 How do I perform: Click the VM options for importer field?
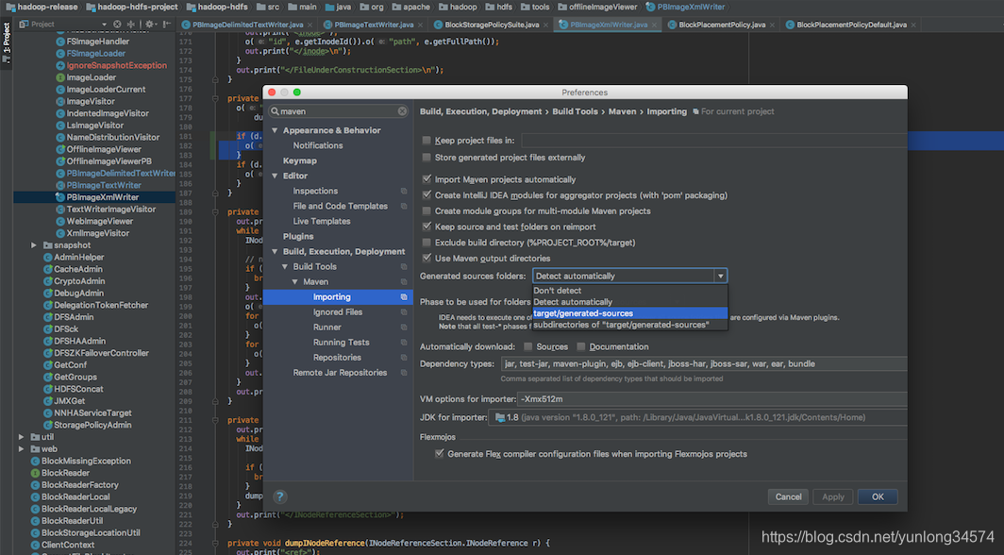[712, 399]
